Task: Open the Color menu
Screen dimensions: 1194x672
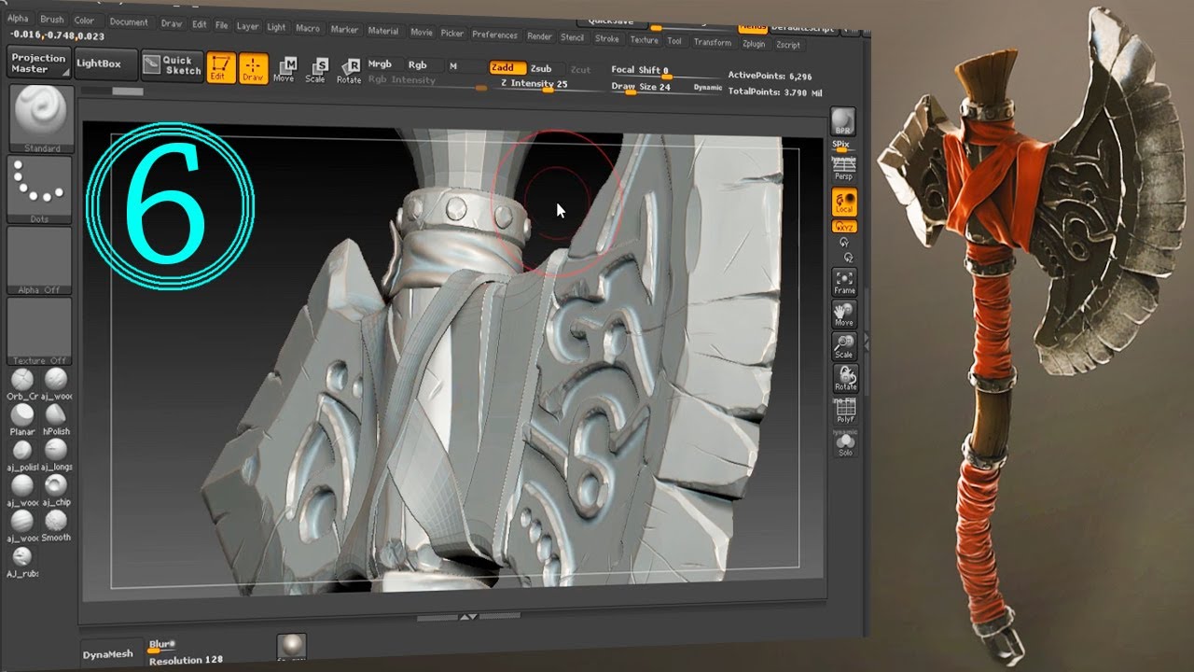Action: click(x=84, y=21)
